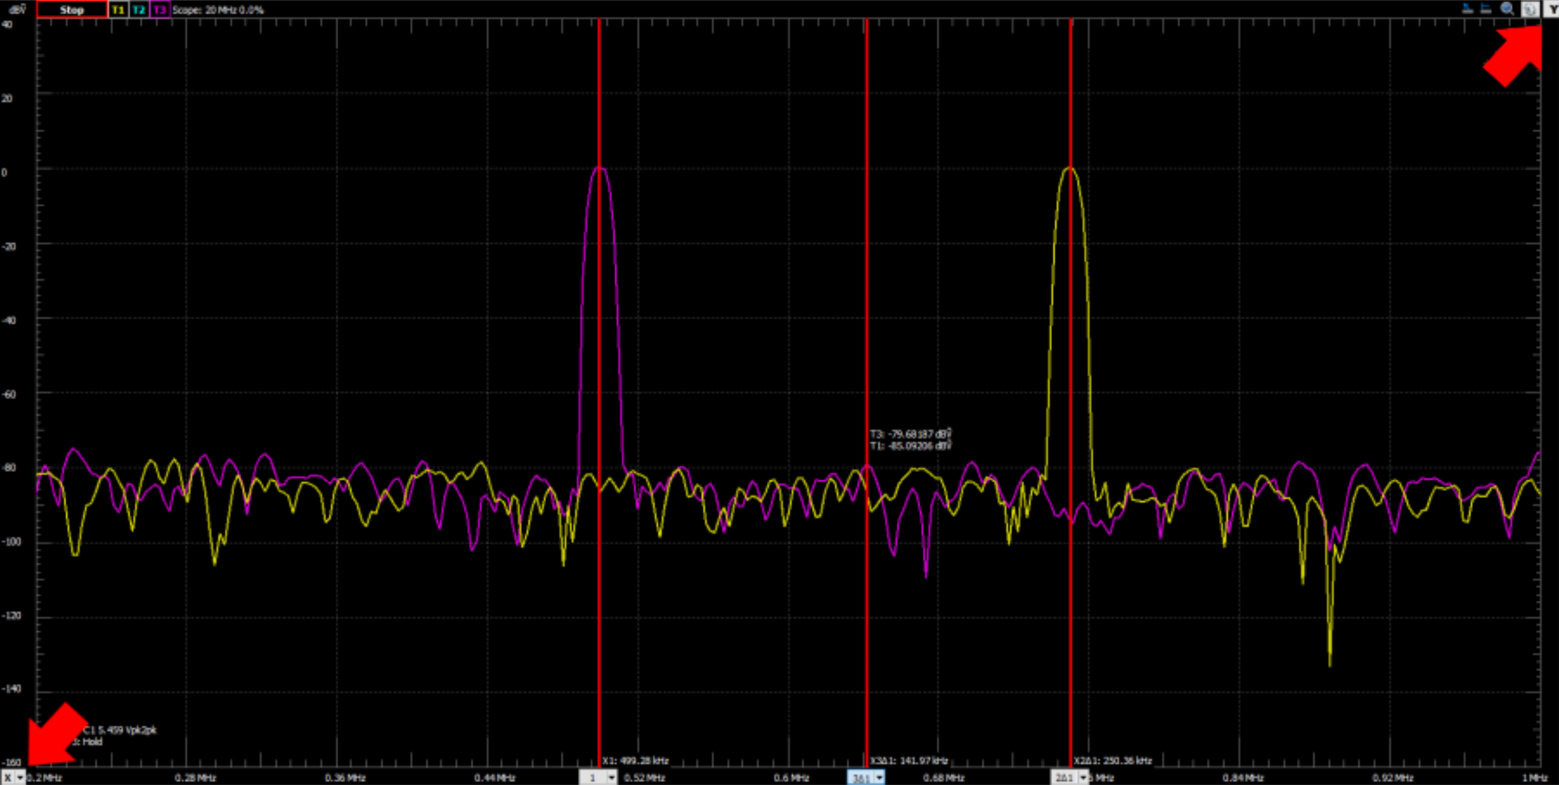This screenshot has width=1559, height=785.
Task: Click the 0.84 MHz axis label
Action: point(1243,778)
